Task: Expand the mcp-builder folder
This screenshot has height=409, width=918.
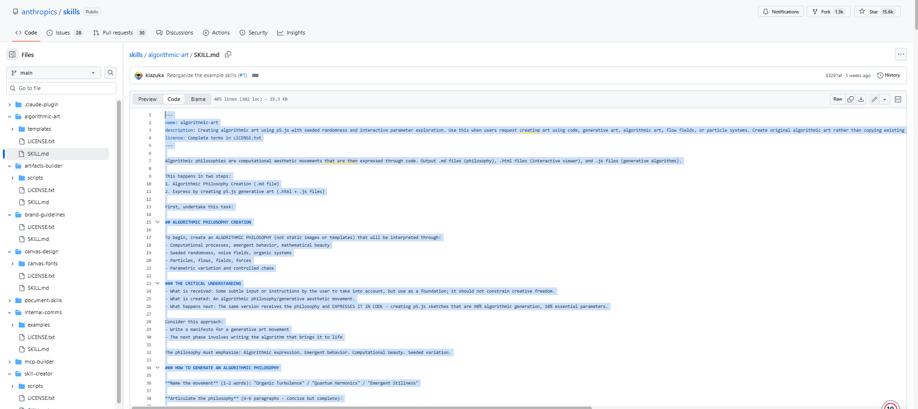Action: pos(10,362)
